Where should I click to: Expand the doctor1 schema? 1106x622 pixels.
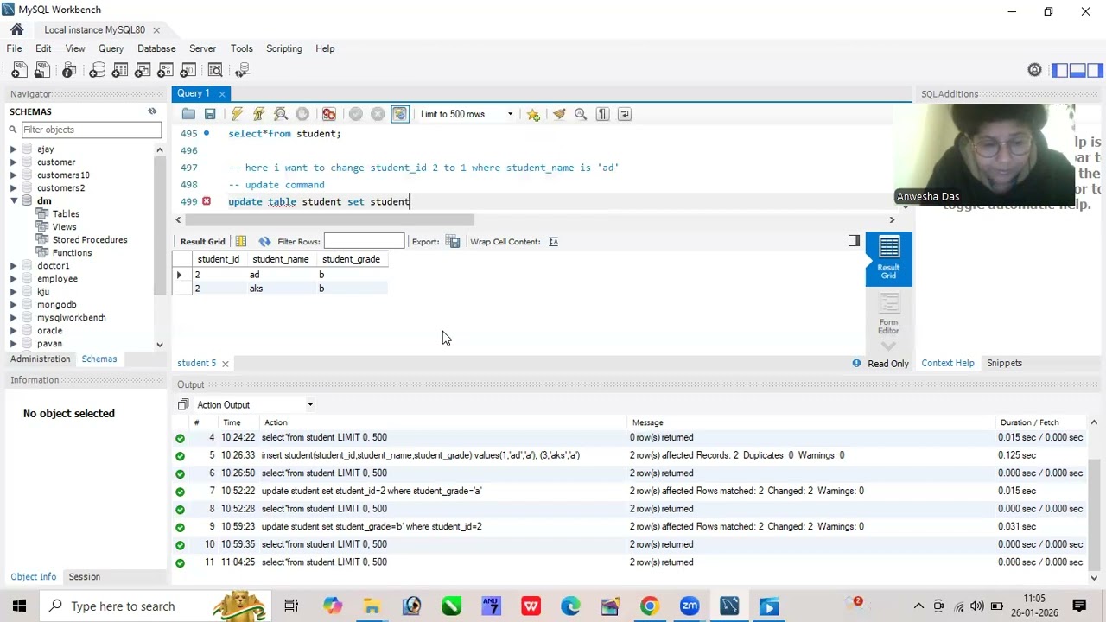pos(14,266)
